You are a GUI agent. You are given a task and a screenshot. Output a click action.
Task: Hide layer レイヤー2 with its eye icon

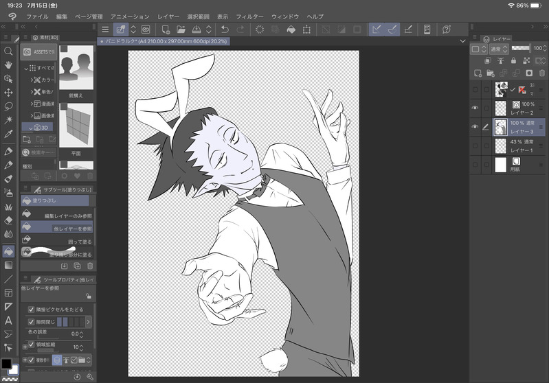[475, 108]
